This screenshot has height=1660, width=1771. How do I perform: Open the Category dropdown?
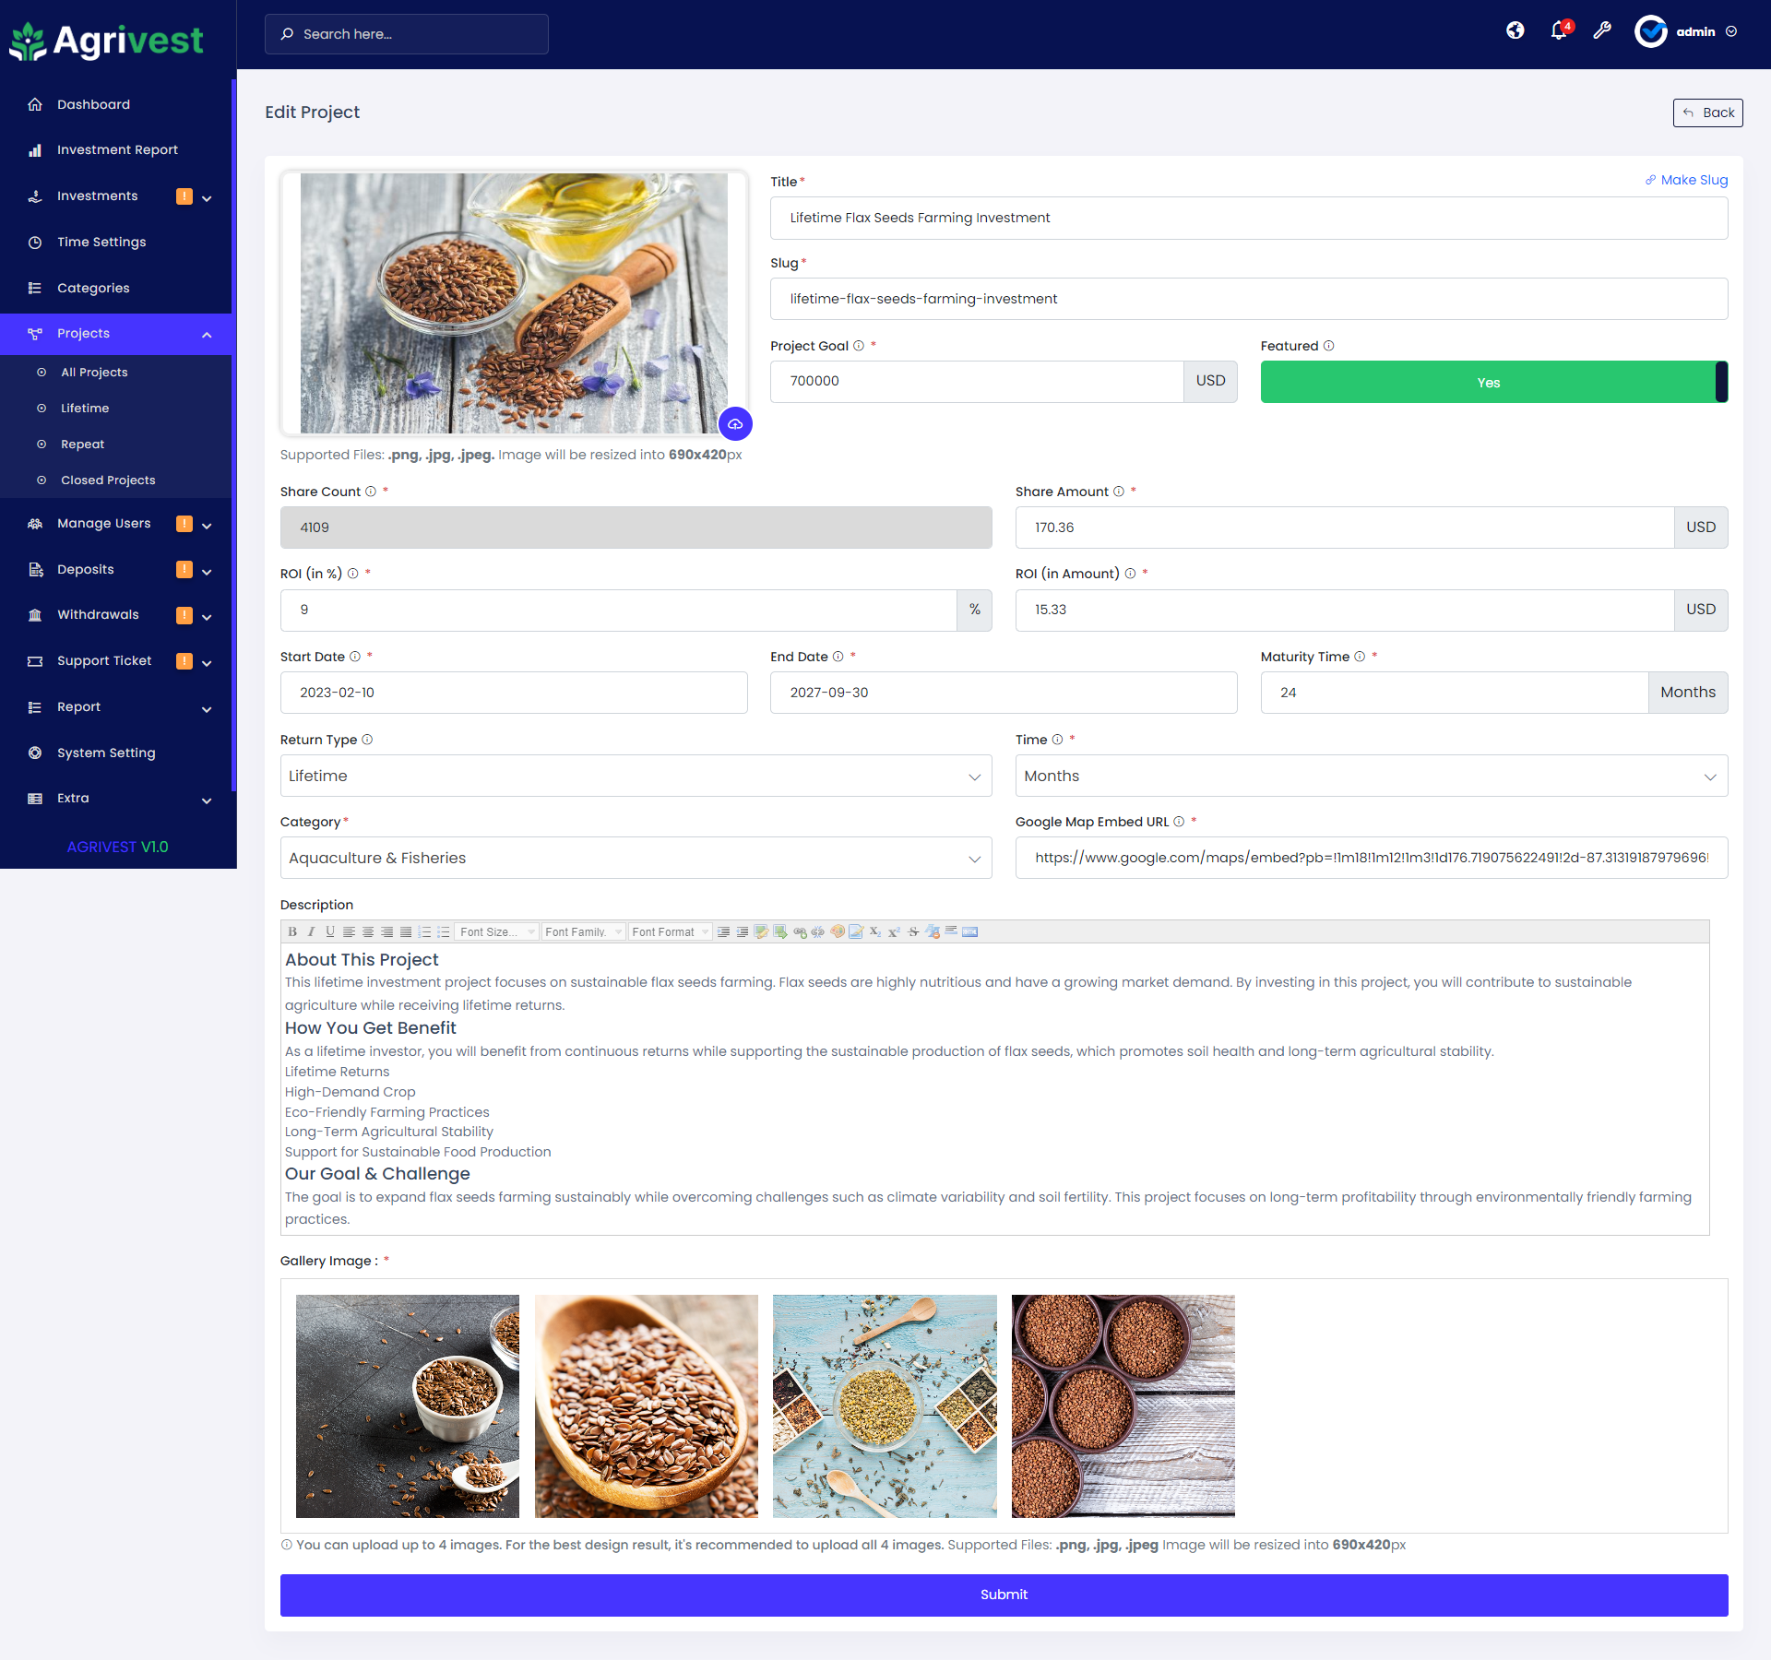[636, 858]
